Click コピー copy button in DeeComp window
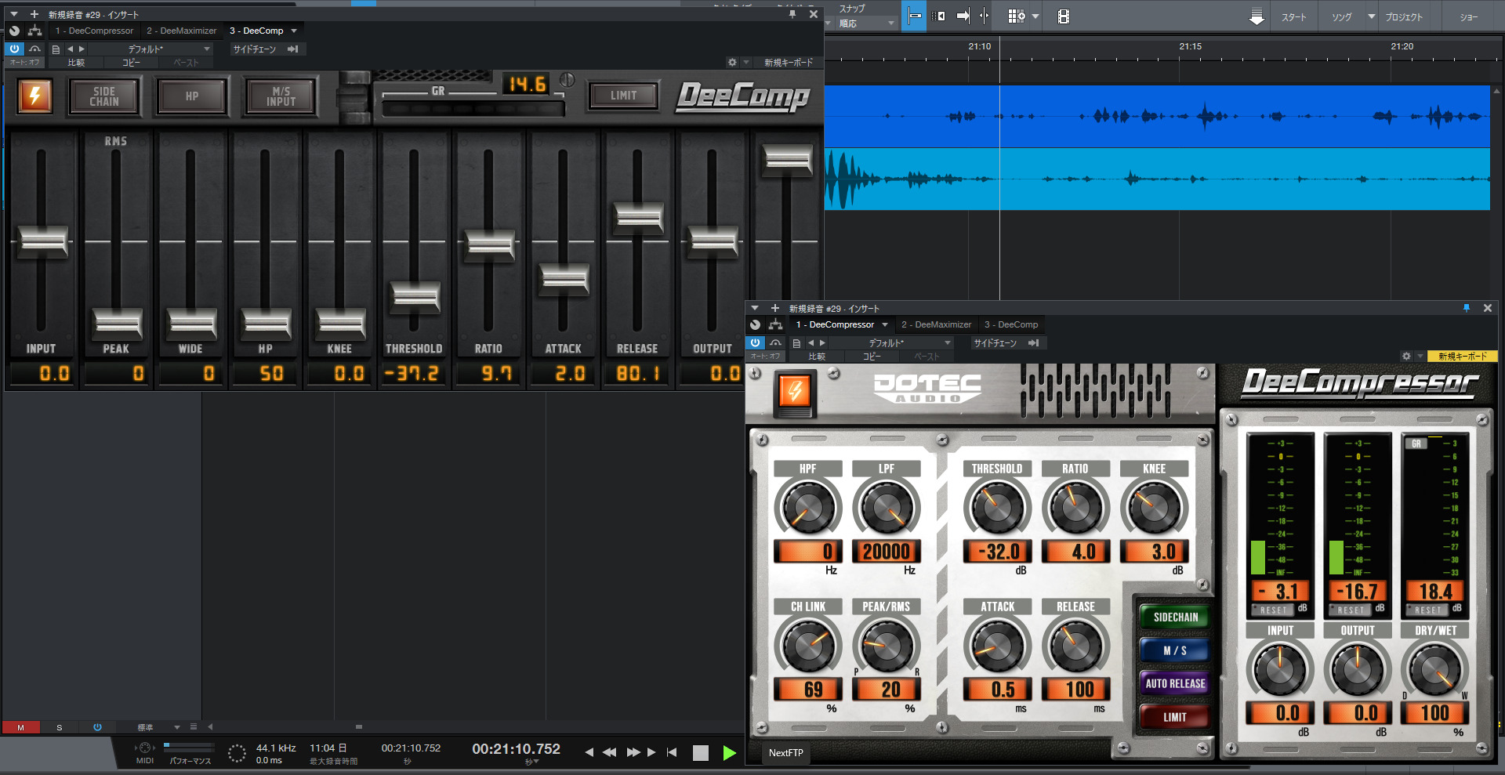This screenshot has width=1505, height=775. pyautogui.click(x=131, y=63)
